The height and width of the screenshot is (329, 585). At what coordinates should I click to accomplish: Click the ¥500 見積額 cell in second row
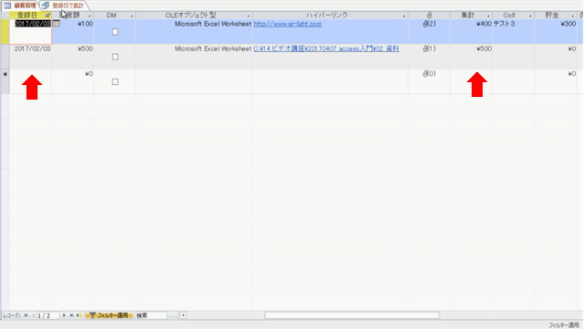point(73,57)
